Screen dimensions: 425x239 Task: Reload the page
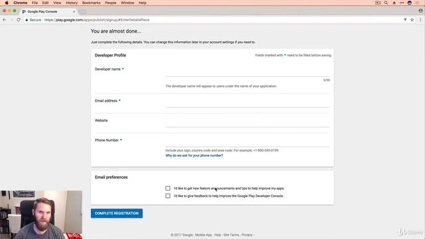pos(19,20)
